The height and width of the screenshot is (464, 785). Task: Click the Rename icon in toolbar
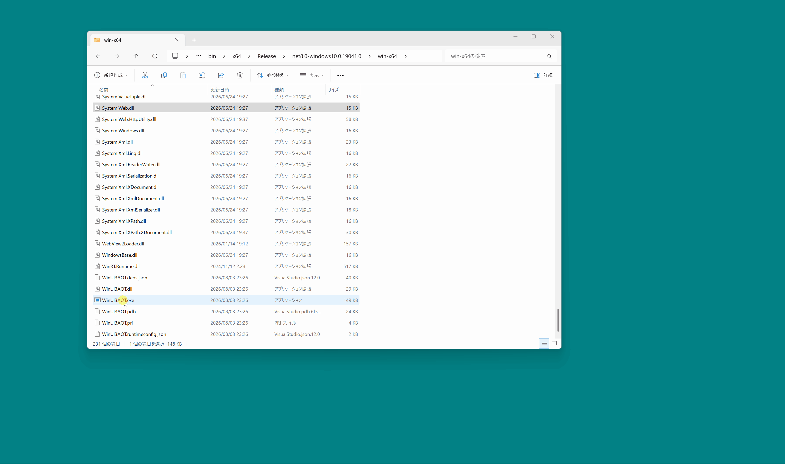coord(202,75)
